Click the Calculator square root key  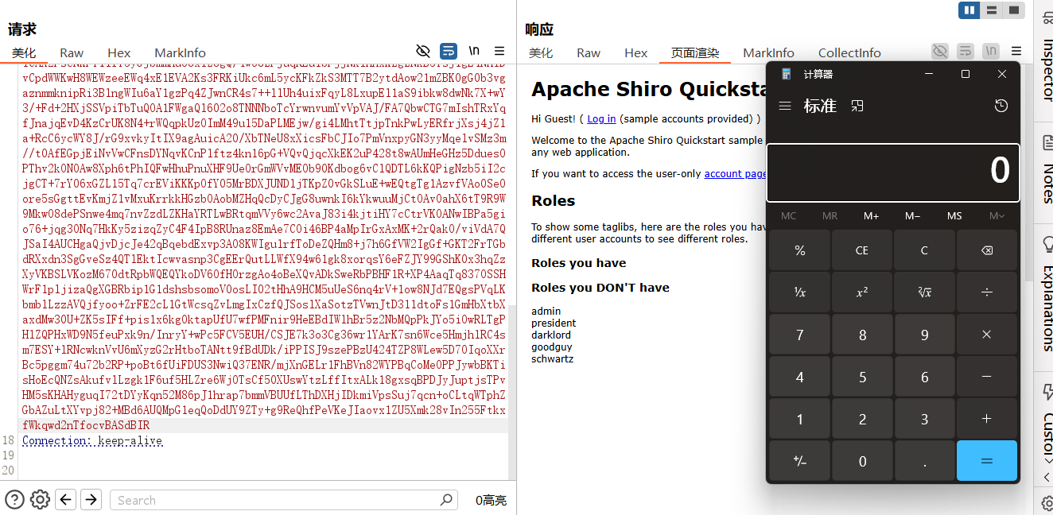[x=924, y=292]
